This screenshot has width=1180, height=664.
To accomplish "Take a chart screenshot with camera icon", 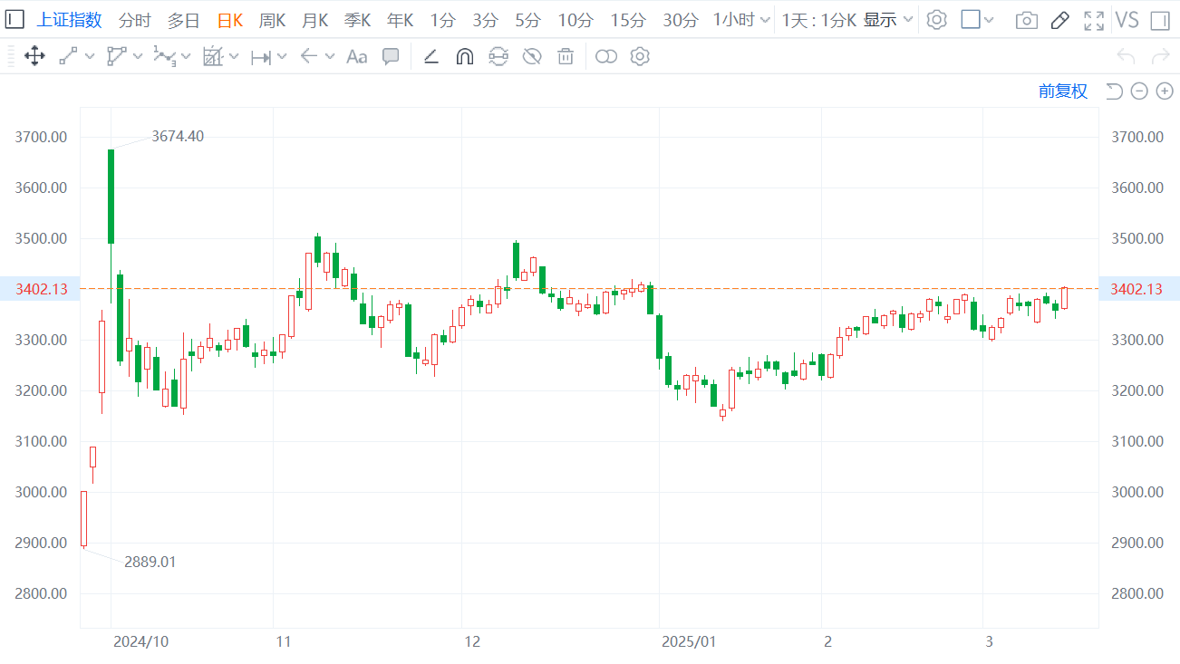I will point(1026,20).
